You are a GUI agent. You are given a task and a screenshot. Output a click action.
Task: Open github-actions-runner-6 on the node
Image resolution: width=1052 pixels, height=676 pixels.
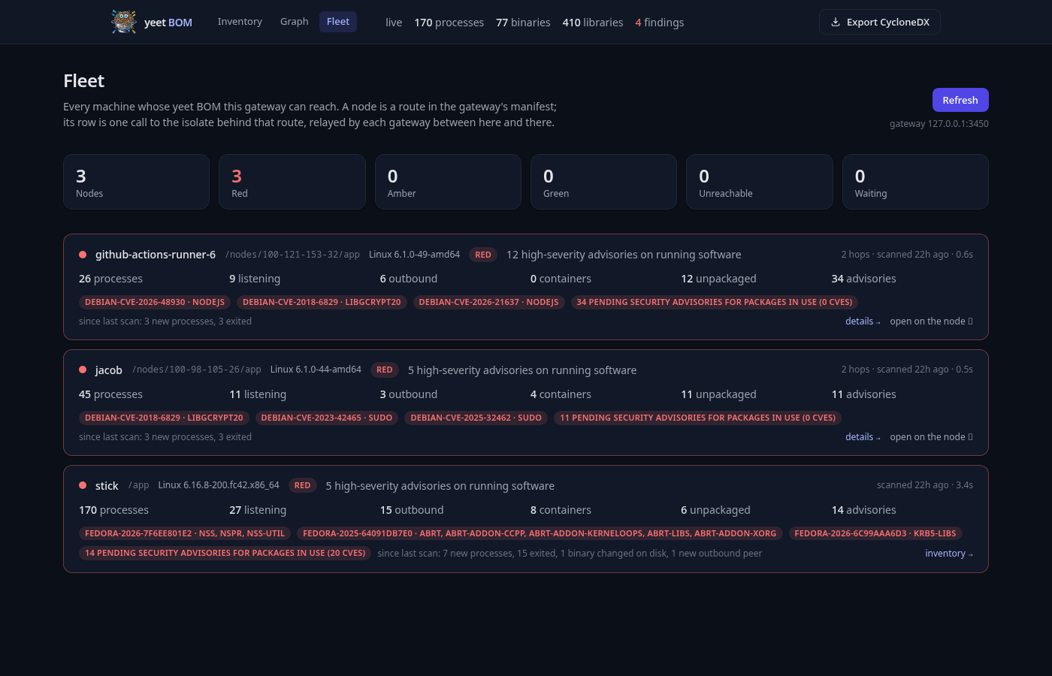932,321
